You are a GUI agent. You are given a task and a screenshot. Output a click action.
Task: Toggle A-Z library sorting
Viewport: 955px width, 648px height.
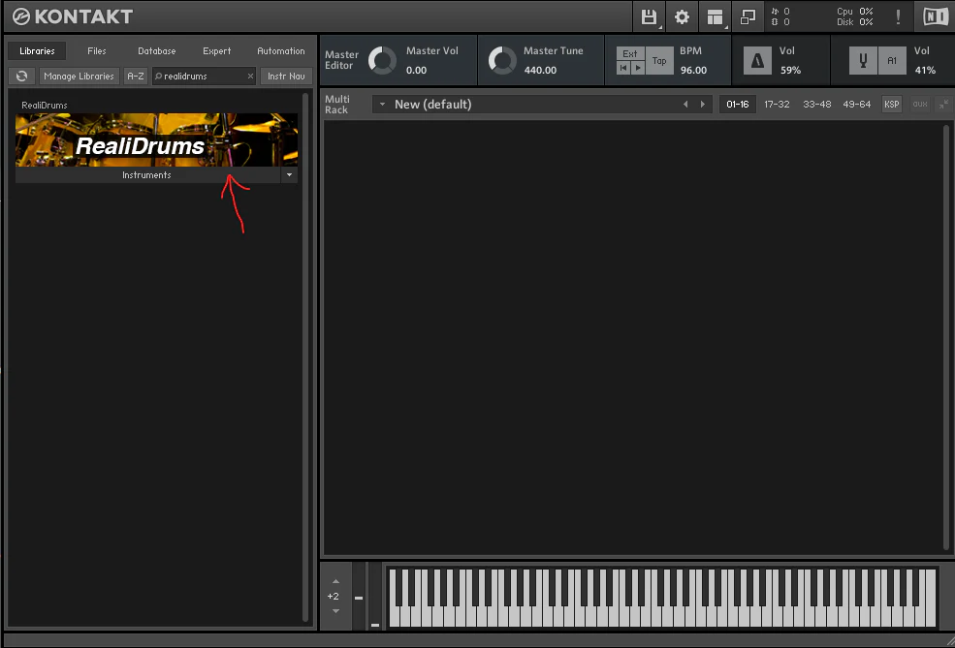136,77
